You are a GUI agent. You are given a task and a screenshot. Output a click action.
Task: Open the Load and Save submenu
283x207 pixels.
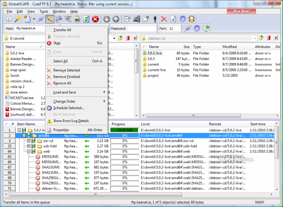77,92
